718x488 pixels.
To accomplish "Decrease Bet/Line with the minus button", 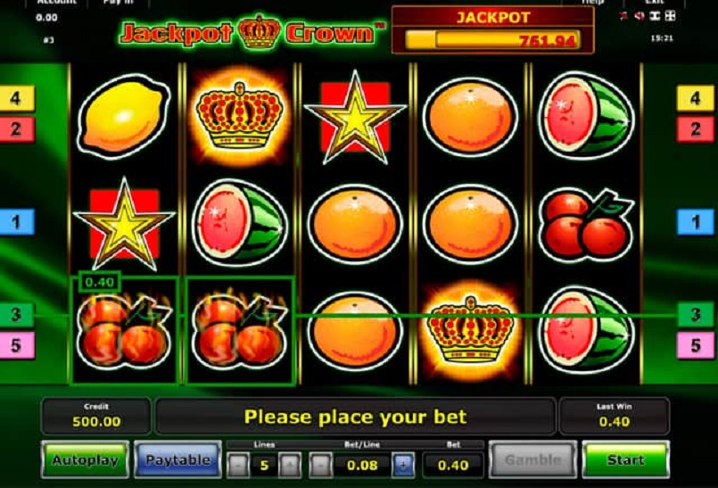I will 320,465.
